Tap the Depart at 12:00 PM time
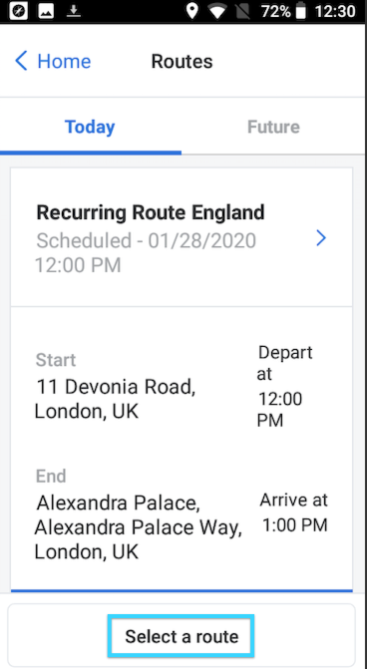This screenshot has height=669, width=367. pos(284,387)
